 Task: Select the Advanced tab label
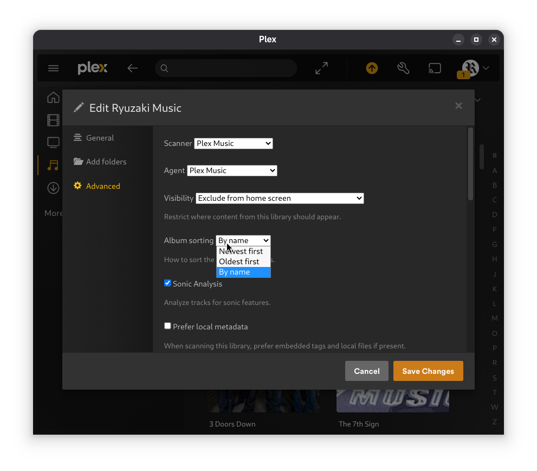(103, 186)
